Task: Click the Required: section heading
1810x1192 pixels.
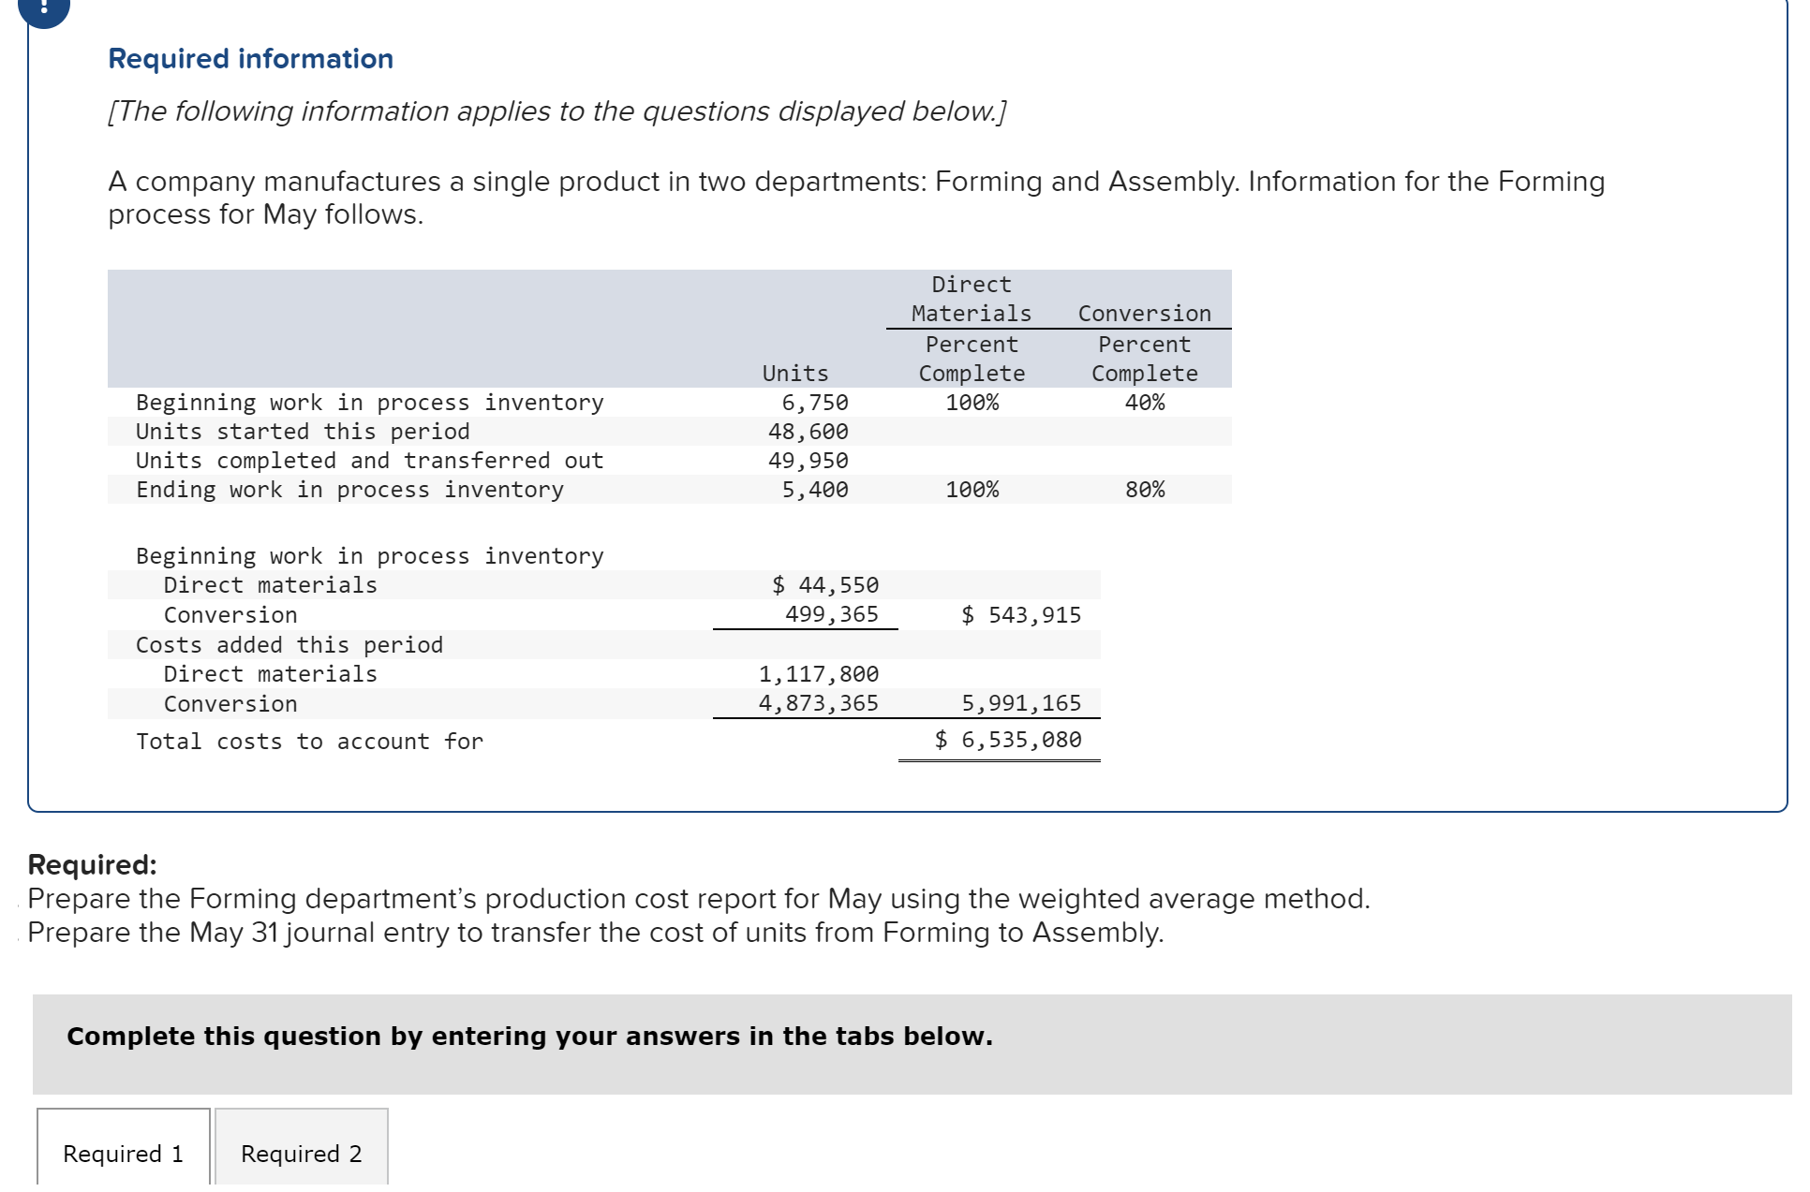Action: click(x=91, y=863)
